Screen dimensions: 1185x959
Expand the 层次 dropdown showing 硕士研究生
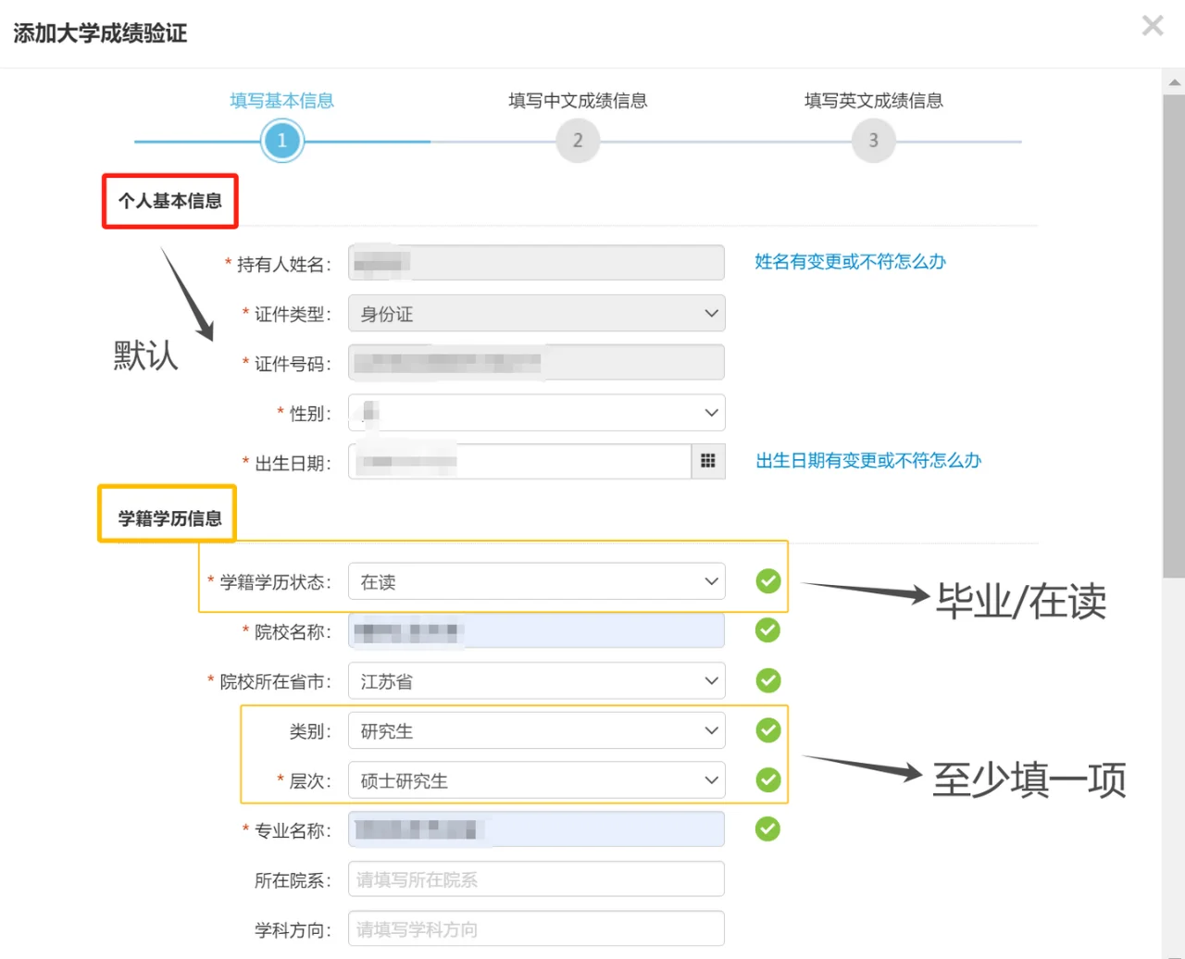coord(537,780)
